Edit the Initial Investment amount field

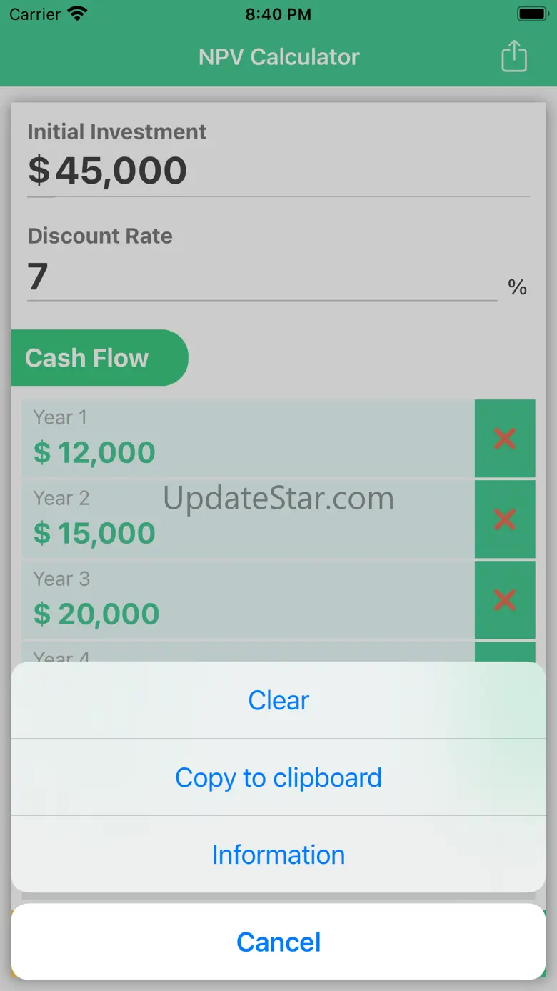pos(278,171)
